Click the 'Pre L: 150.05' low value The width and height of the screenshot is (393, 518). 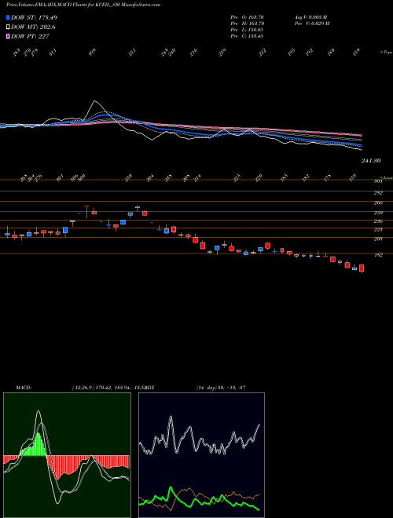pos(247,30)
